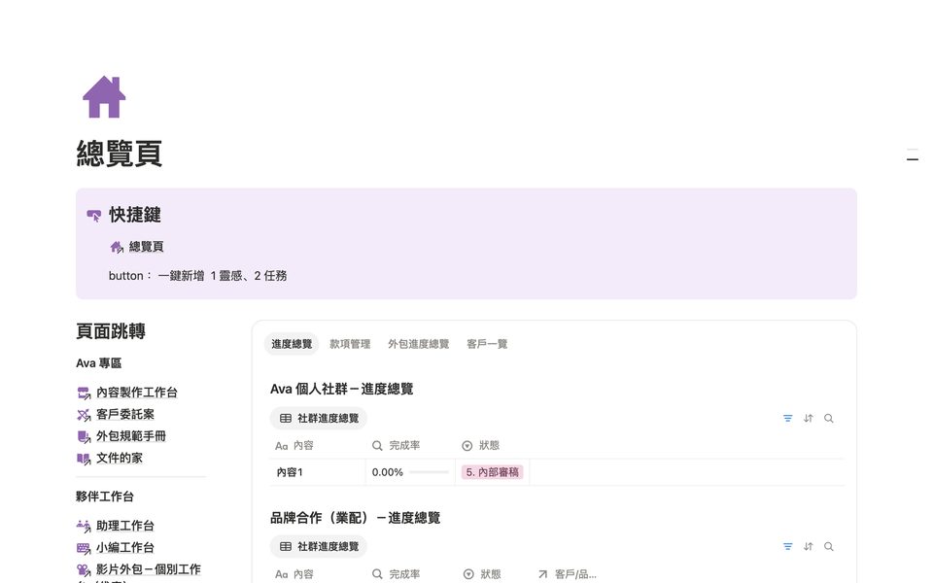933x583 pixels.
Task: Click 客戶/品... column header in 品牌合作 table
Action: (x=567, y=574)
